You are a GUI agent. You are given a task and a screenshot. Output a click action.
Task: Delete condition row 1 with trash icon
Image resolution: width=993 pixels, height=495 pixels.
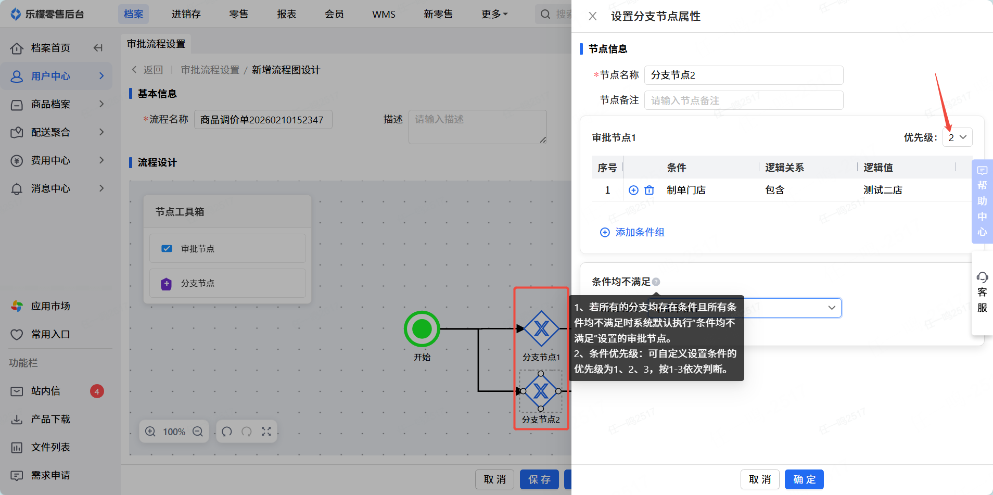(x=649, y=190)
